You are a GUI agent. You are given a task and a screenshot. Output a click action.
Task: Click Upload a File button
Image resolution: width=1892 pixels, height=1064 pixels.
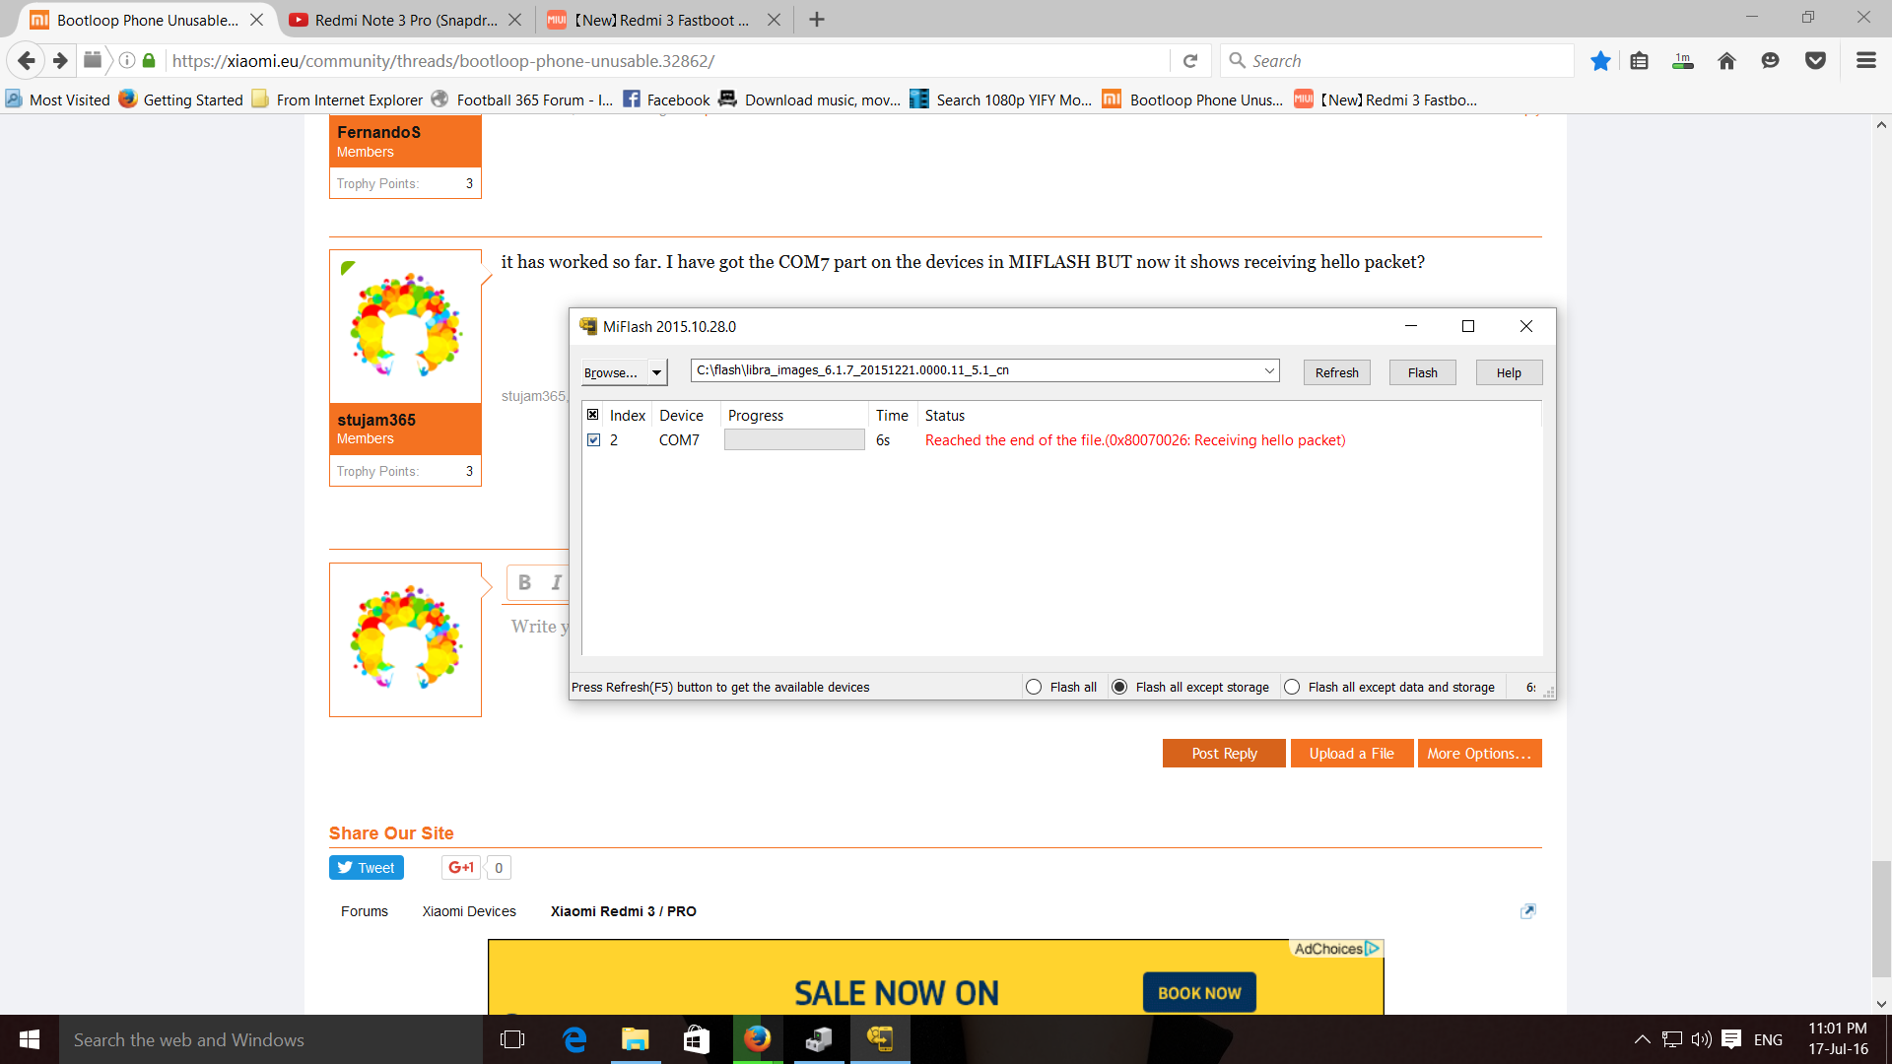coord(1352,753)
